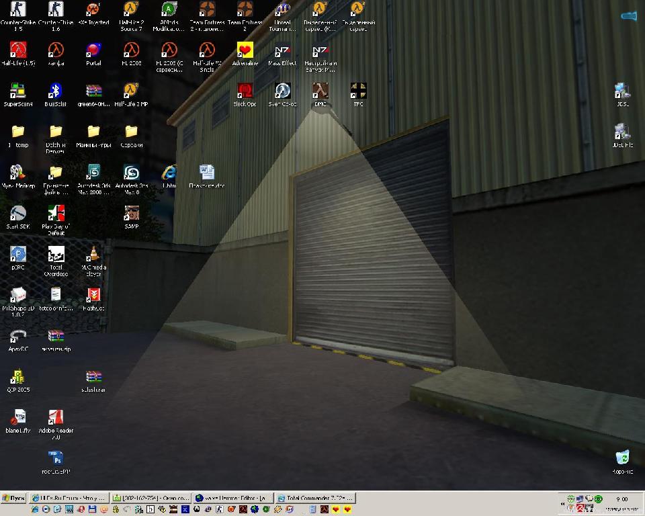Open the SuperScan4 shortcut
Screen dimensions: 645x516
pos(17,95)
